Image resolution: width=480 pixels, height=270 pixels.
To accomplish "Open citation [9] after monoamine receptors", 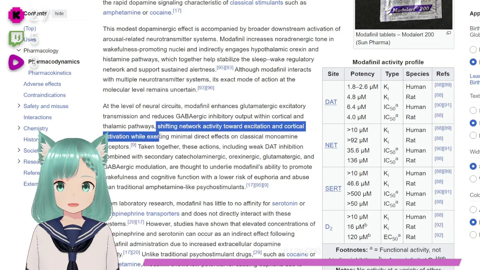I will click(133, 145).
